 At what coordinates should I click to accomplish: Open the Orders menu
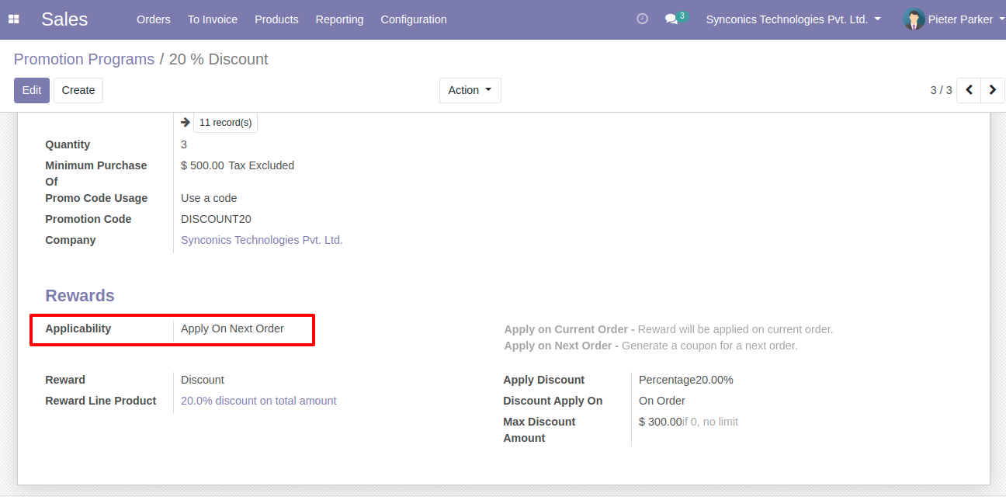tap(153, 19)
